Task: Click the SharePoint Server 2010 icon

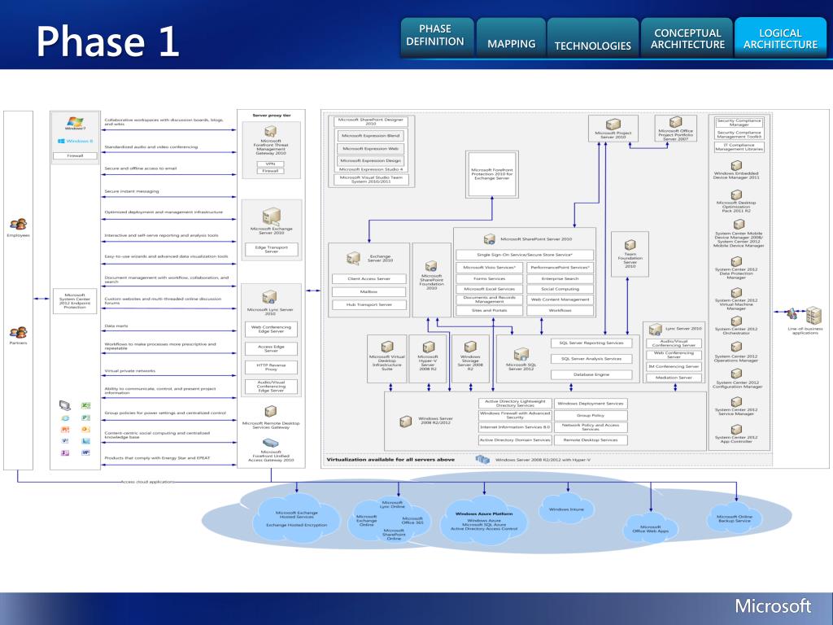Action: click(489, 239)
